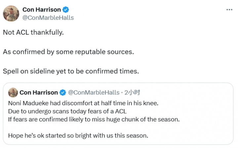Click the 'If fears are confirmed likely' line
238x148 pixels.
(94, 119)
